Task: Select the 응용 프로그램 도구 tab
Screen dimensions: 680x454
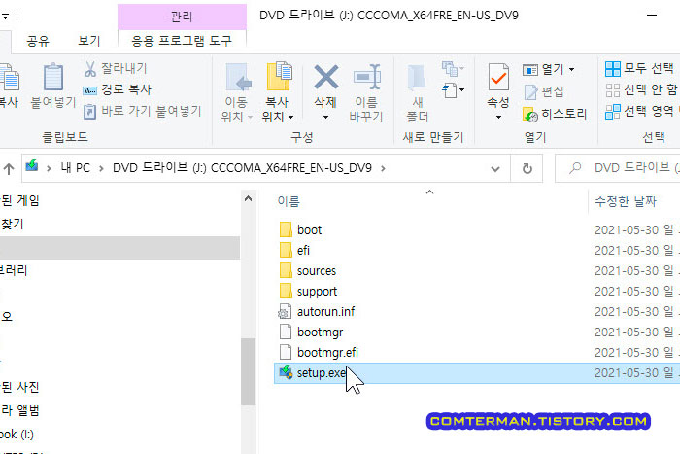Action: [x=182, y=41]
